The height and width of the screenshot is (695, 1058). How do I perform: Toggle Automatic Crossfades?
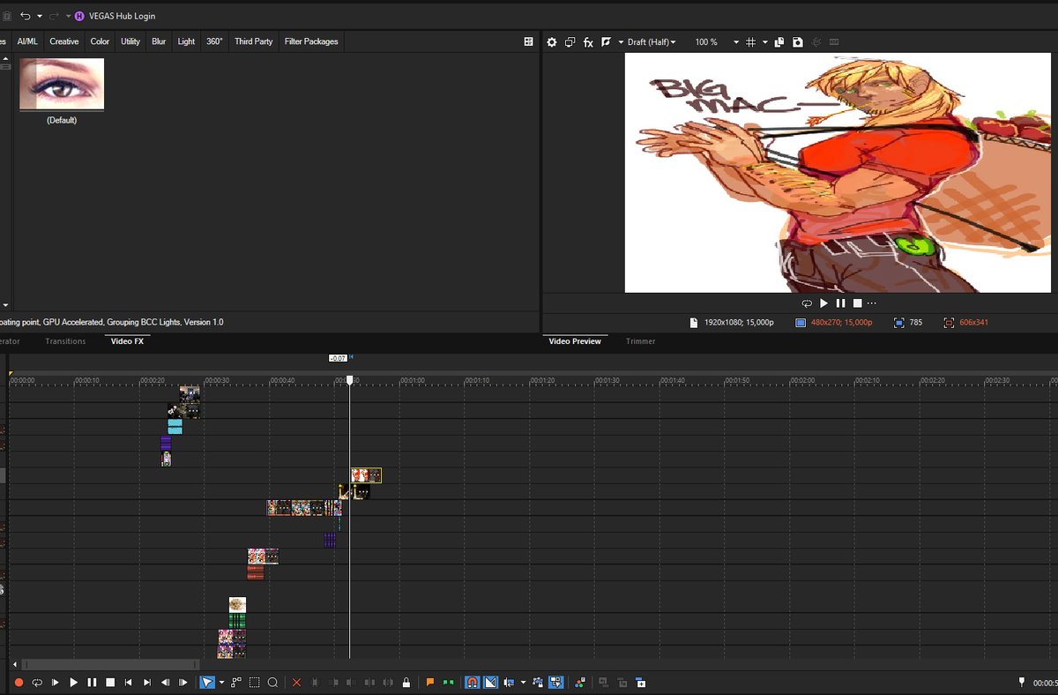pyautogui.click(x=491, y=683)
